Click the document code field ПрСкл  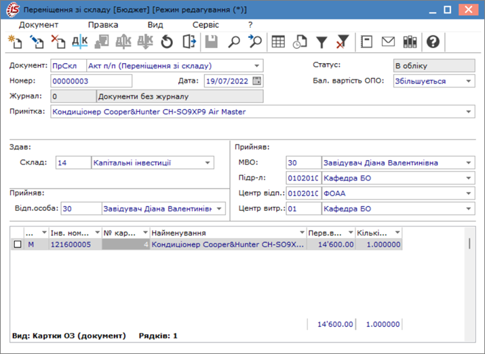(69, 66)
